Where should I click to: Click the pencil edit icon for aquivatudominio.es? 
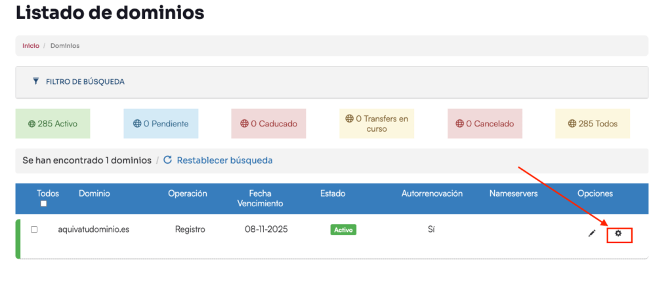coord(592,233)
